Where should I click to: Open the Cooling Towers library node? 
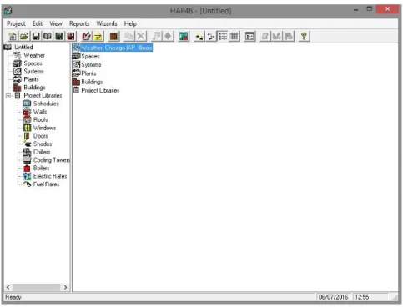pyautogui.click(x=52, y=160)
